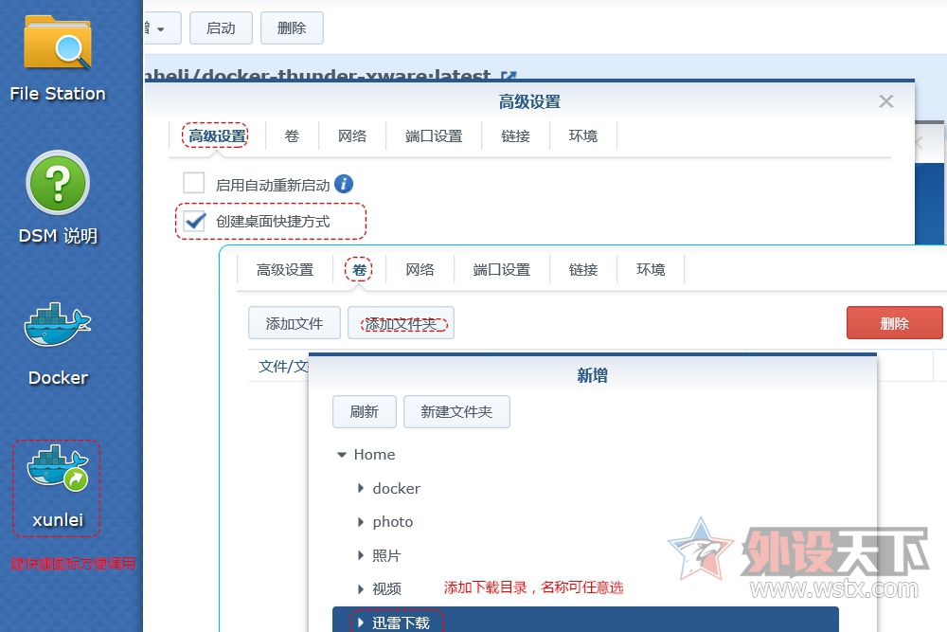
Task: Open 环境 tab in upper dialog
Action: click(x=582, y=135)
